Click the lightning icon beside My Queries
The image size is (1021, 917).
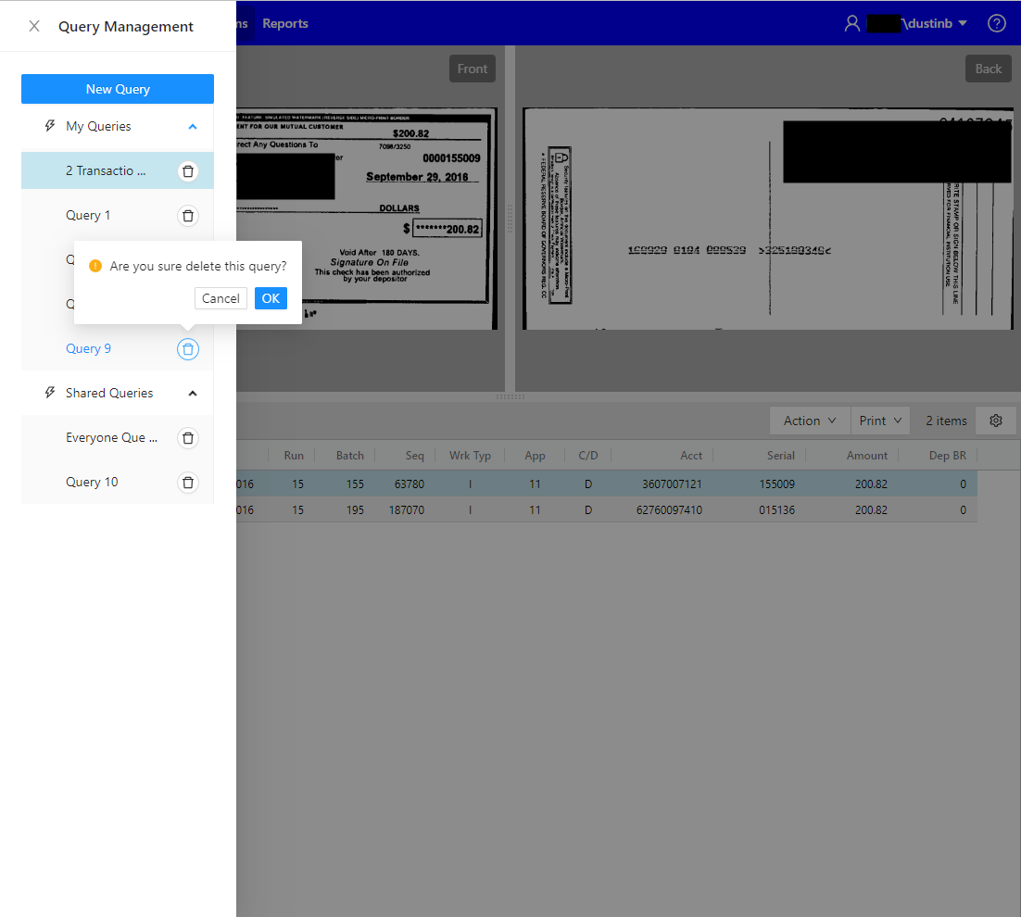pyautogui.click(x=49, y=126)
